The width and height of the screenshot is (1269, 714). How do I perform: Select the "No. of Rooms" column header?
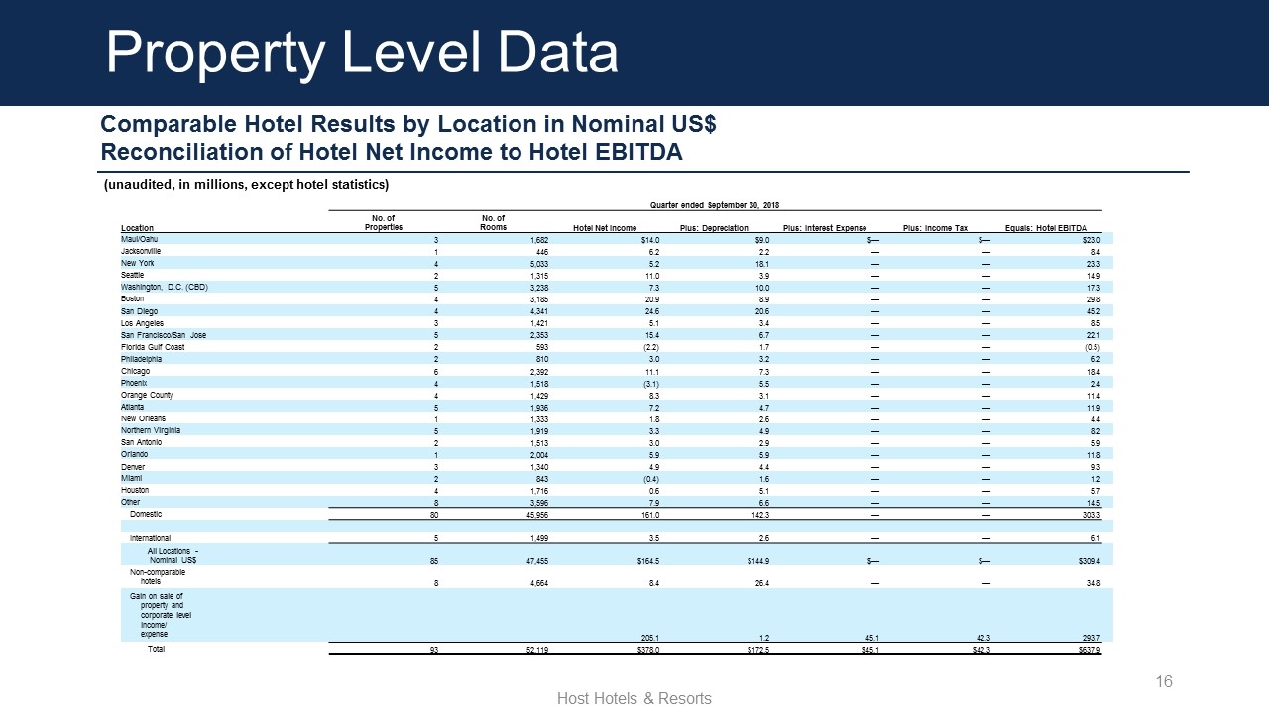[493, 222]
